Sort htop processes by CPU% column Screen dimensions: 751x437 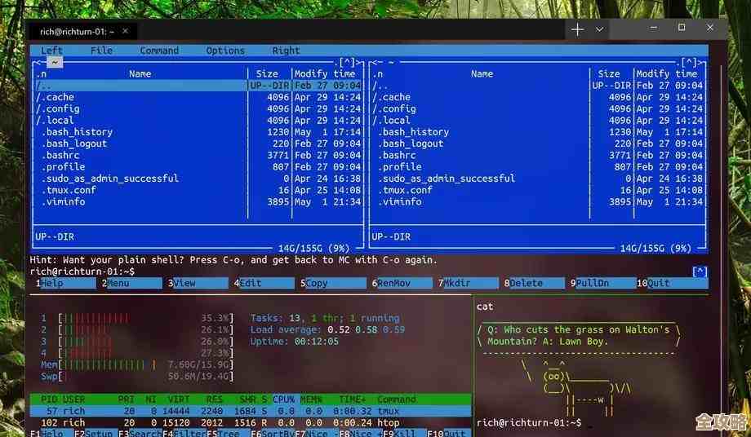click(284, 399)
